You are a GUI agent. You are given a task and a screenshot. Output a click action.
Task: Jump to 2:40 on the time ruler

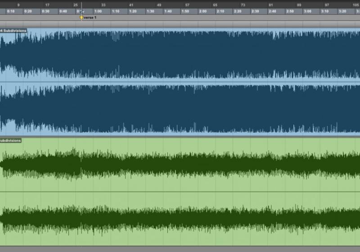click(x=273, y=11)
